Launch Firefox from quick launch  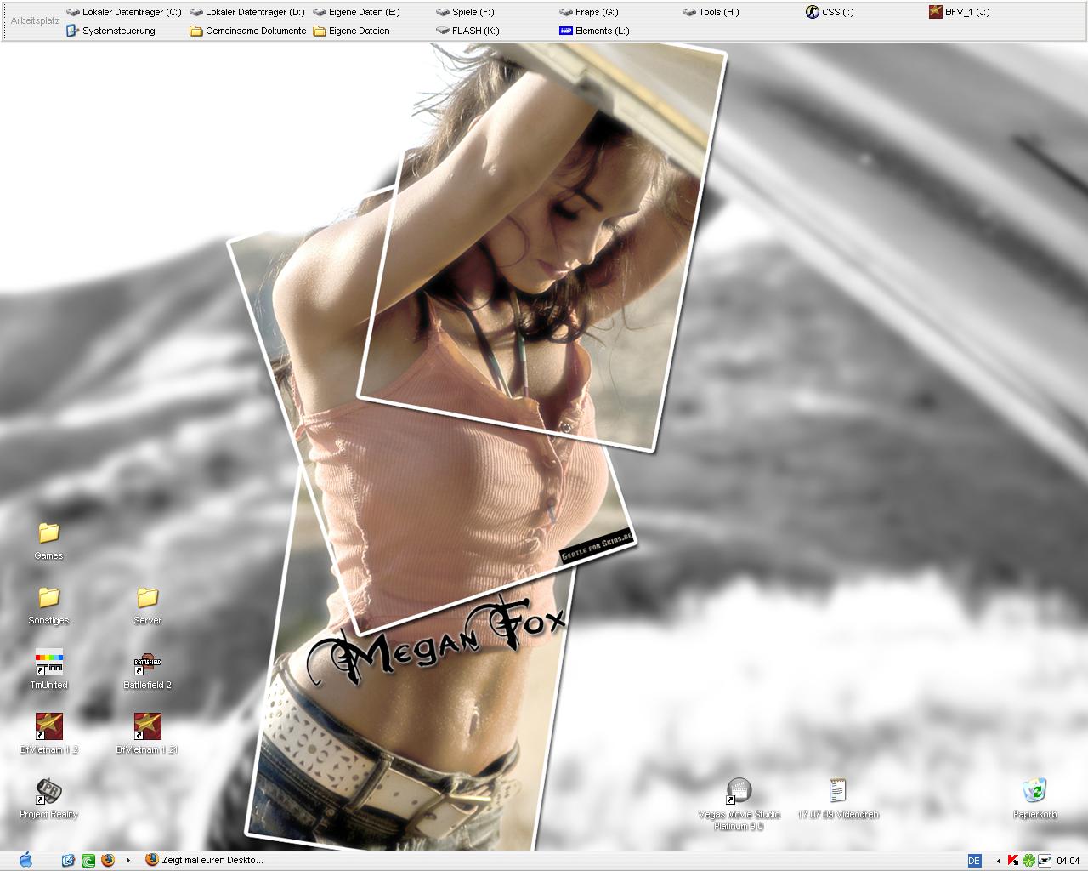pos(107,860)
